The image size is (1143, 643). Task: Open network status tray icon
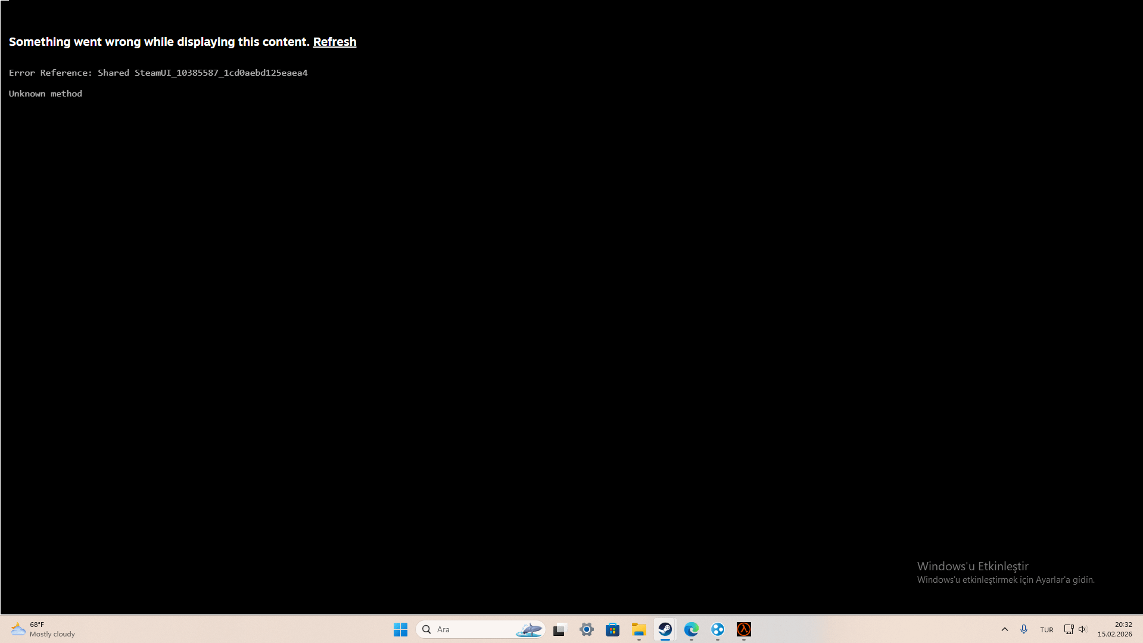1069,629
